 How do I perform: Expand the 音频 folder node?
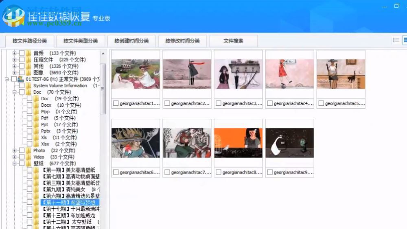(15, 53)
